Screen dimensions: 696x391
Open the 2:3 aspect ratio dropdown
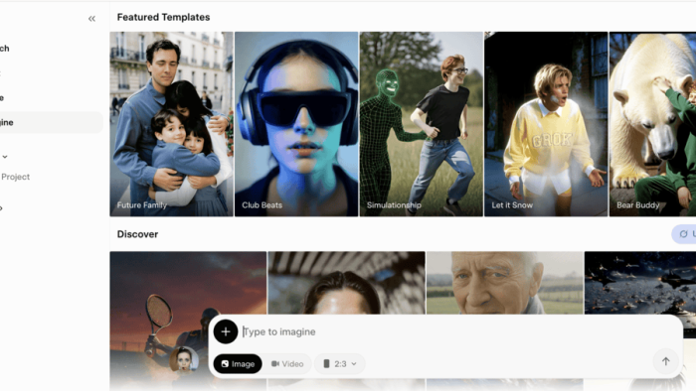(340, 363)
